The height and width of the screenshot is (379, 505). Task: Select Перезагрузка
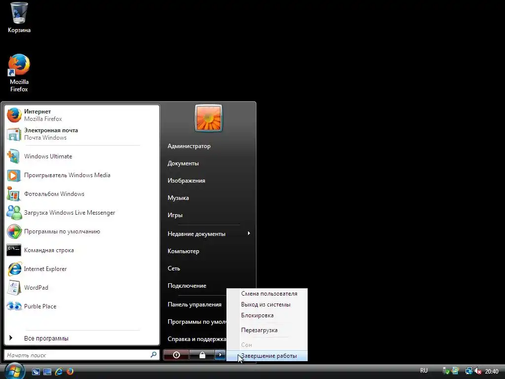(x=267, y=330)
